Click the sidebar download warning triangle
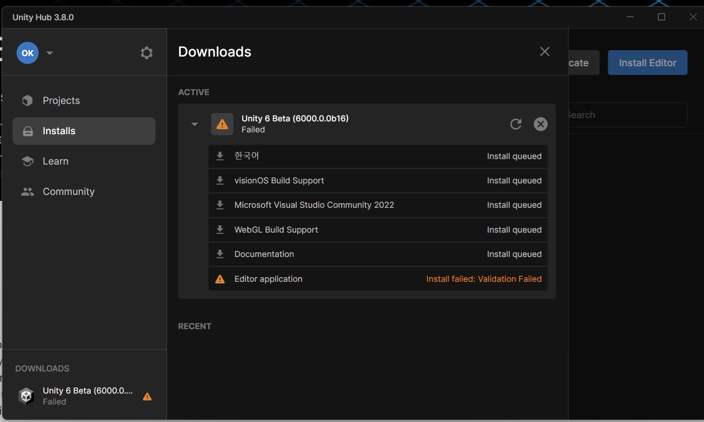 tap(147, 396)
